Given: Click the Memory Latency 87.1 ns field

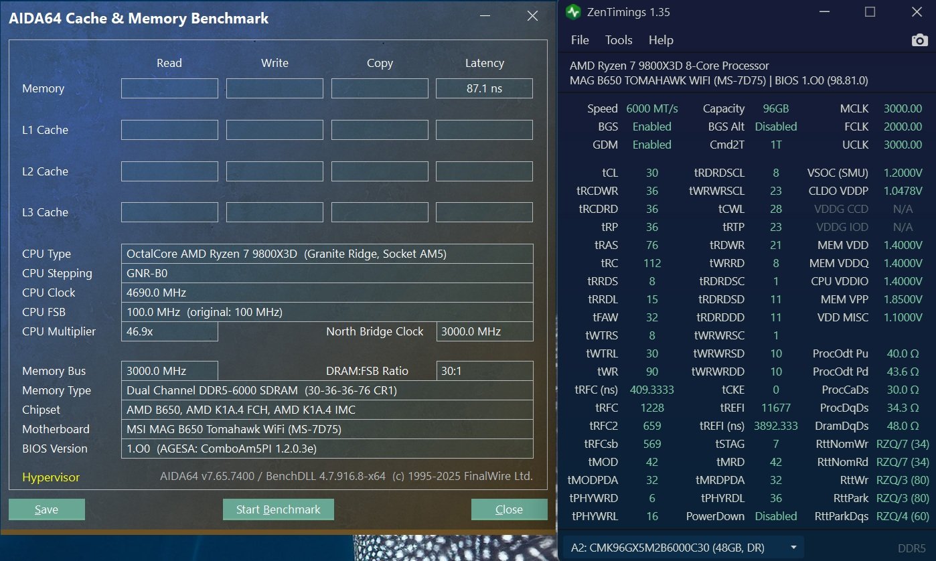Looking at the screenshot, I should (x=484, y=88).
